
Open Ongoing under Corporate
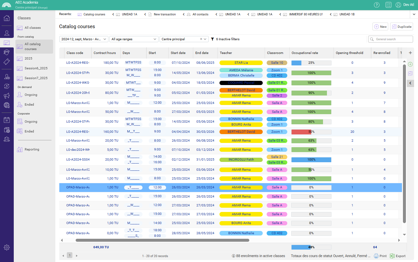[34, 122]
